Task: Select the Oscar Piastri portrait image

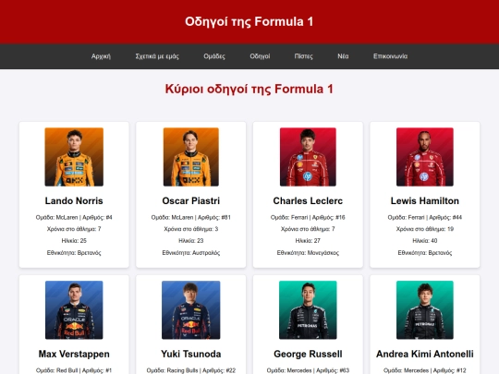Action: [191, 157]
